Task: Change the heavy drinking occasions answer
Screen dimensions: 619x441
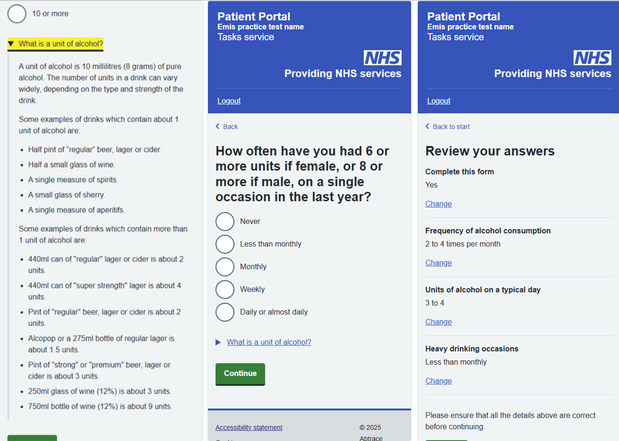Action: (438, 381)
